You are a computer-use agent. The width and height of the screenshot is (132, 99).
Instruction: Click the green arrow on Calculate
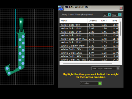(100, 83)
